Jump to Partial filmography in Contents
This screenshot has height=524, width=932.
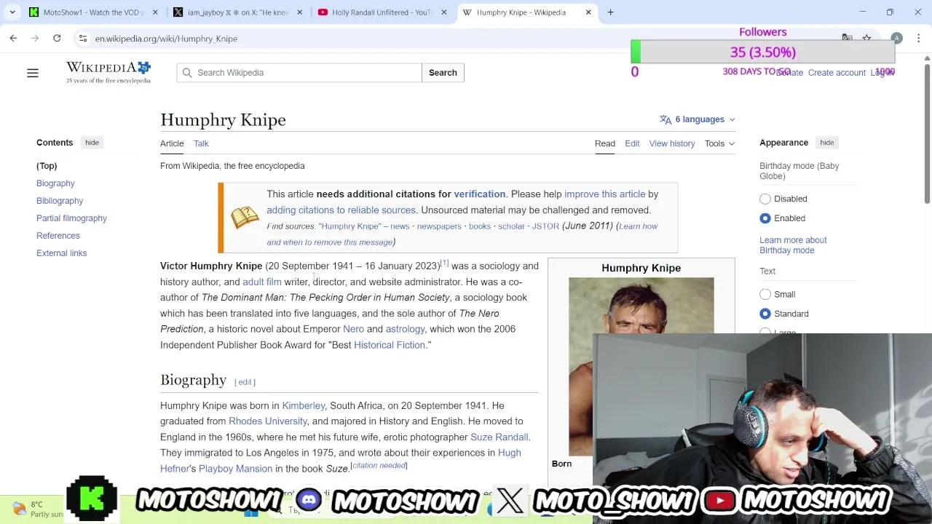tap(71, 218)
